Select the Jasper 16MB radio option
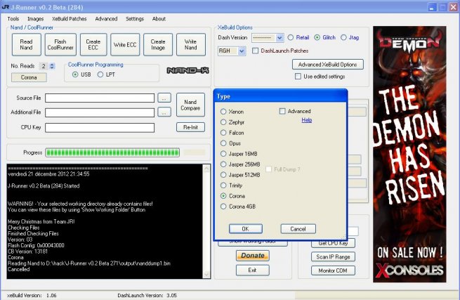460x300 pixels. tap(225, 153)
